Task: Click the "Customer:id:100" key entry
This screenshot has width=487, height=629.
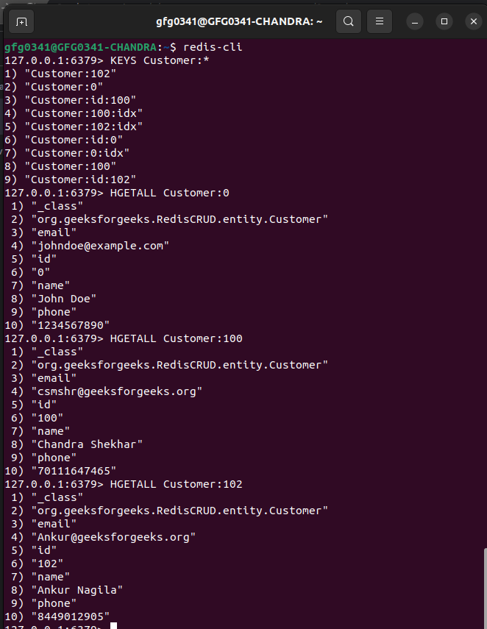Action: (x=80, y=100)
